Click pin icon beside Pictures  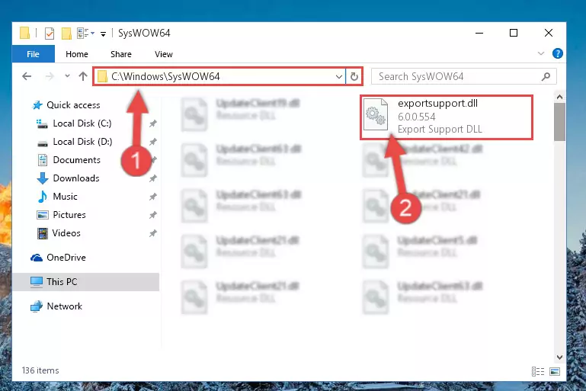153,215
